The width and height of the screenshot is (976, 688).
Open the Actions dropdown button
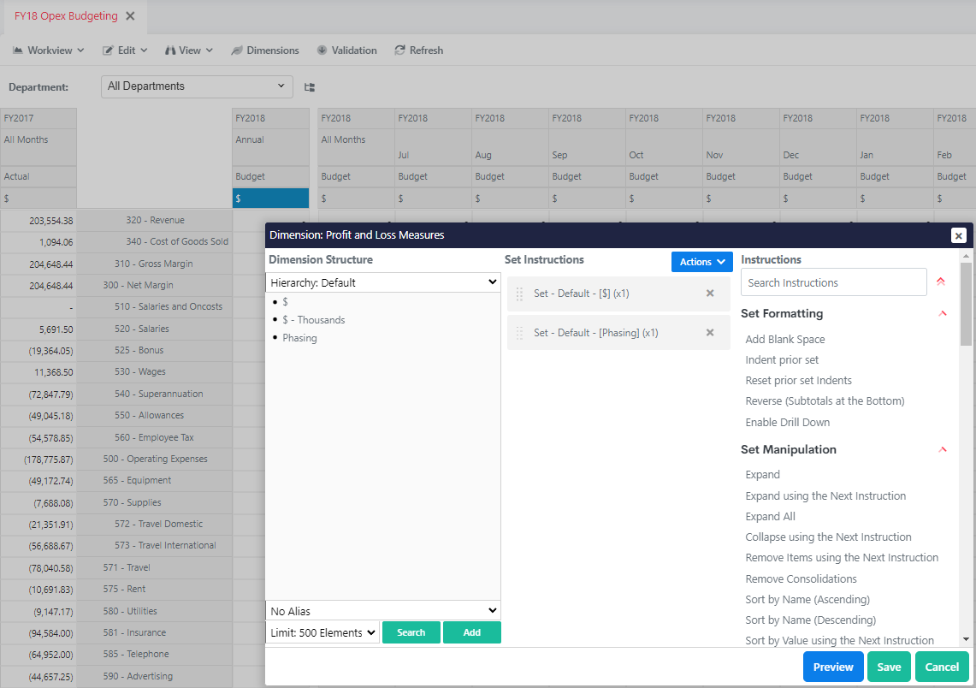pos(701,262)
